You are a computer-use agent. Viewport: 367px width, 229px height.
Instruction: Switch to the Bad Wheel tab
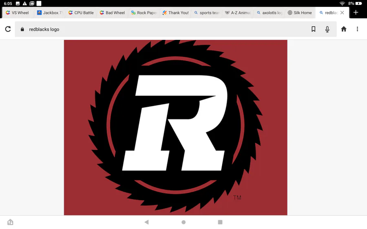click(113, 13)
